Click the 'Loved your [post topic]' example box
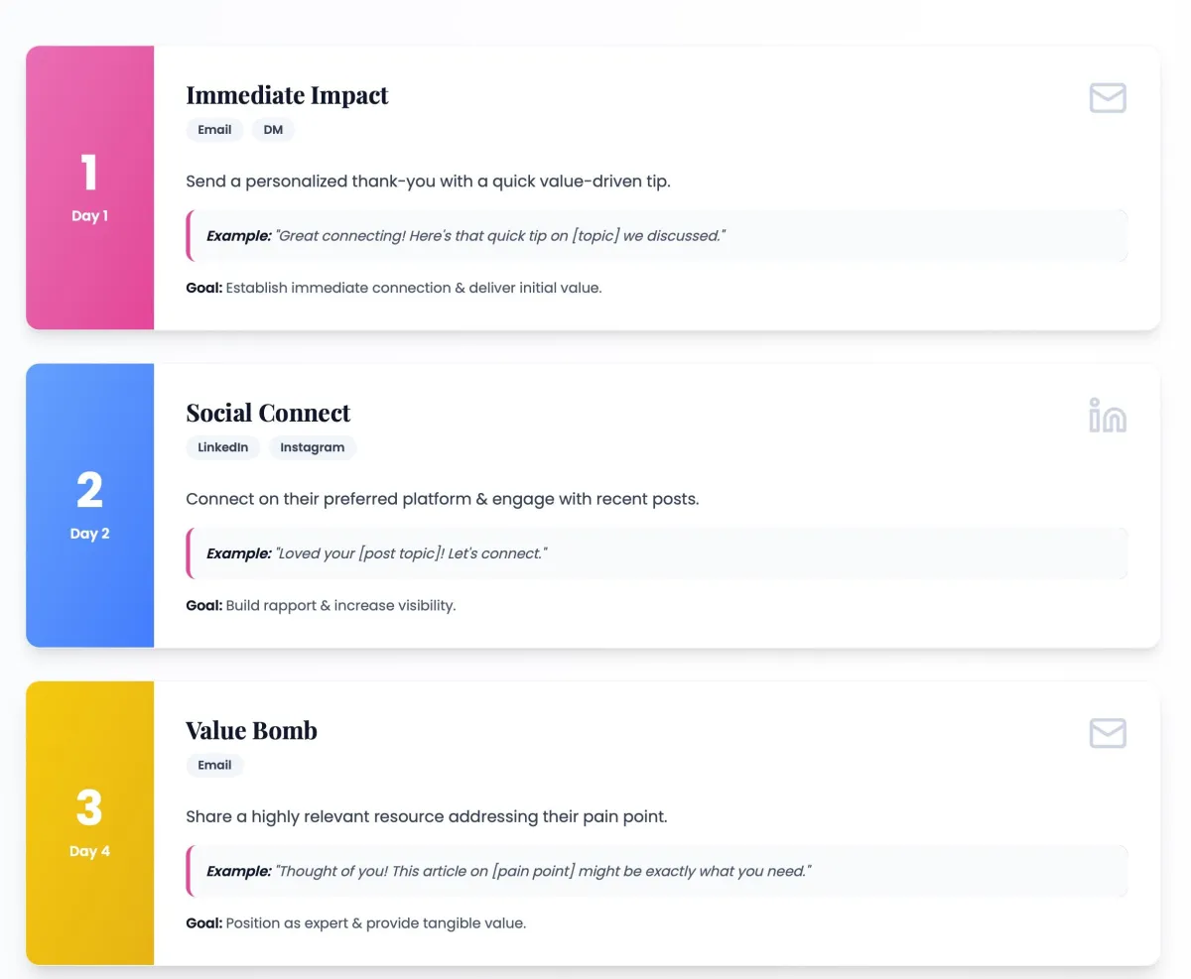Viewport: 1191px width, 979px height. 657,553
